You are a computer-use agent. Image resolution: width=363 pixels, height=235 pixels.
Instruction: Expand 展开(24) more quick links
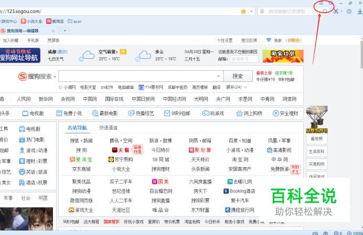pyautogui.click(x=237, y=87)
